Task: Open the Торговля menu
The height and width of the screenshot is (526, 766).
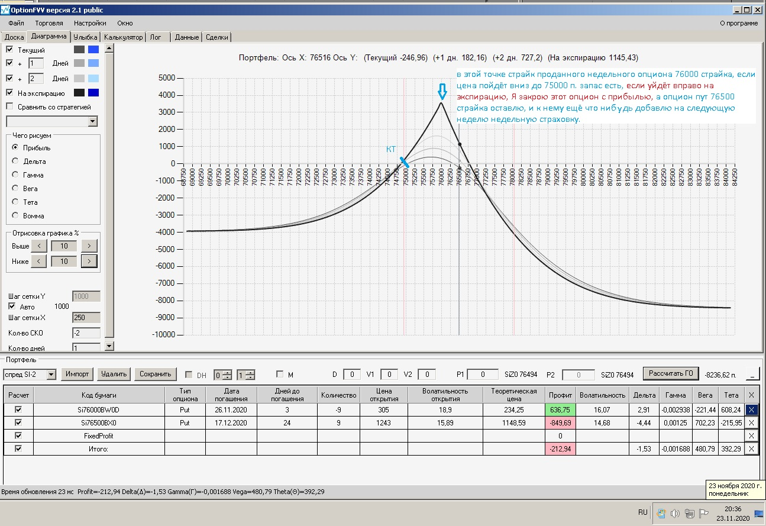Action: click(x=49, y=23)
